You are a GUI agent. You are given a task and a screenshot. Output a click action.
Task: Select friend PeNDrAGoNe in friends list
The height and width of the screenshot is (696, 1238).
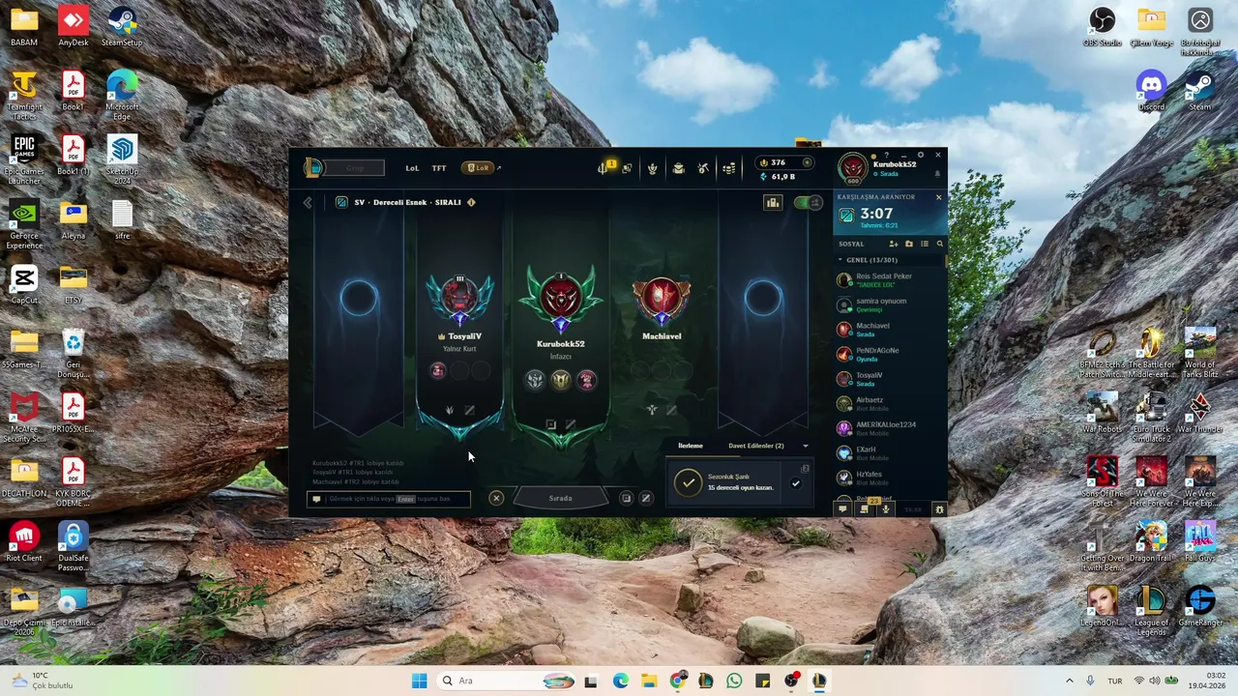point(887,354)
